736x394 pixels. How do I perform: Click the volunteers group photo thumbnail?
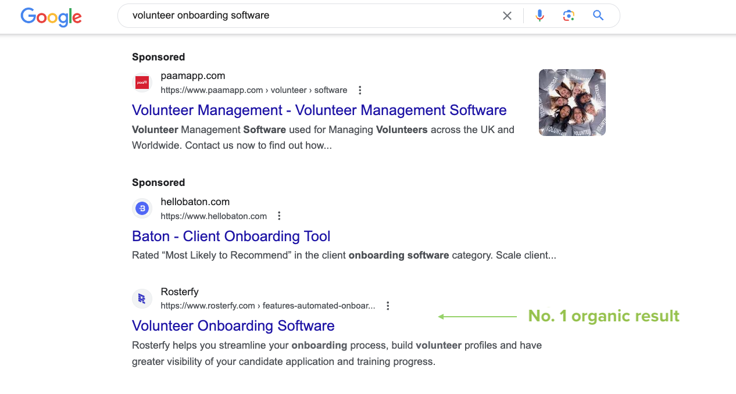(572, 103)
